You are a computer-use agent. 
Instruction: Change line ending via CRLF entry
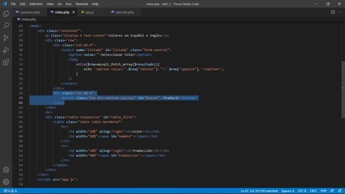(x=313, y=191)
